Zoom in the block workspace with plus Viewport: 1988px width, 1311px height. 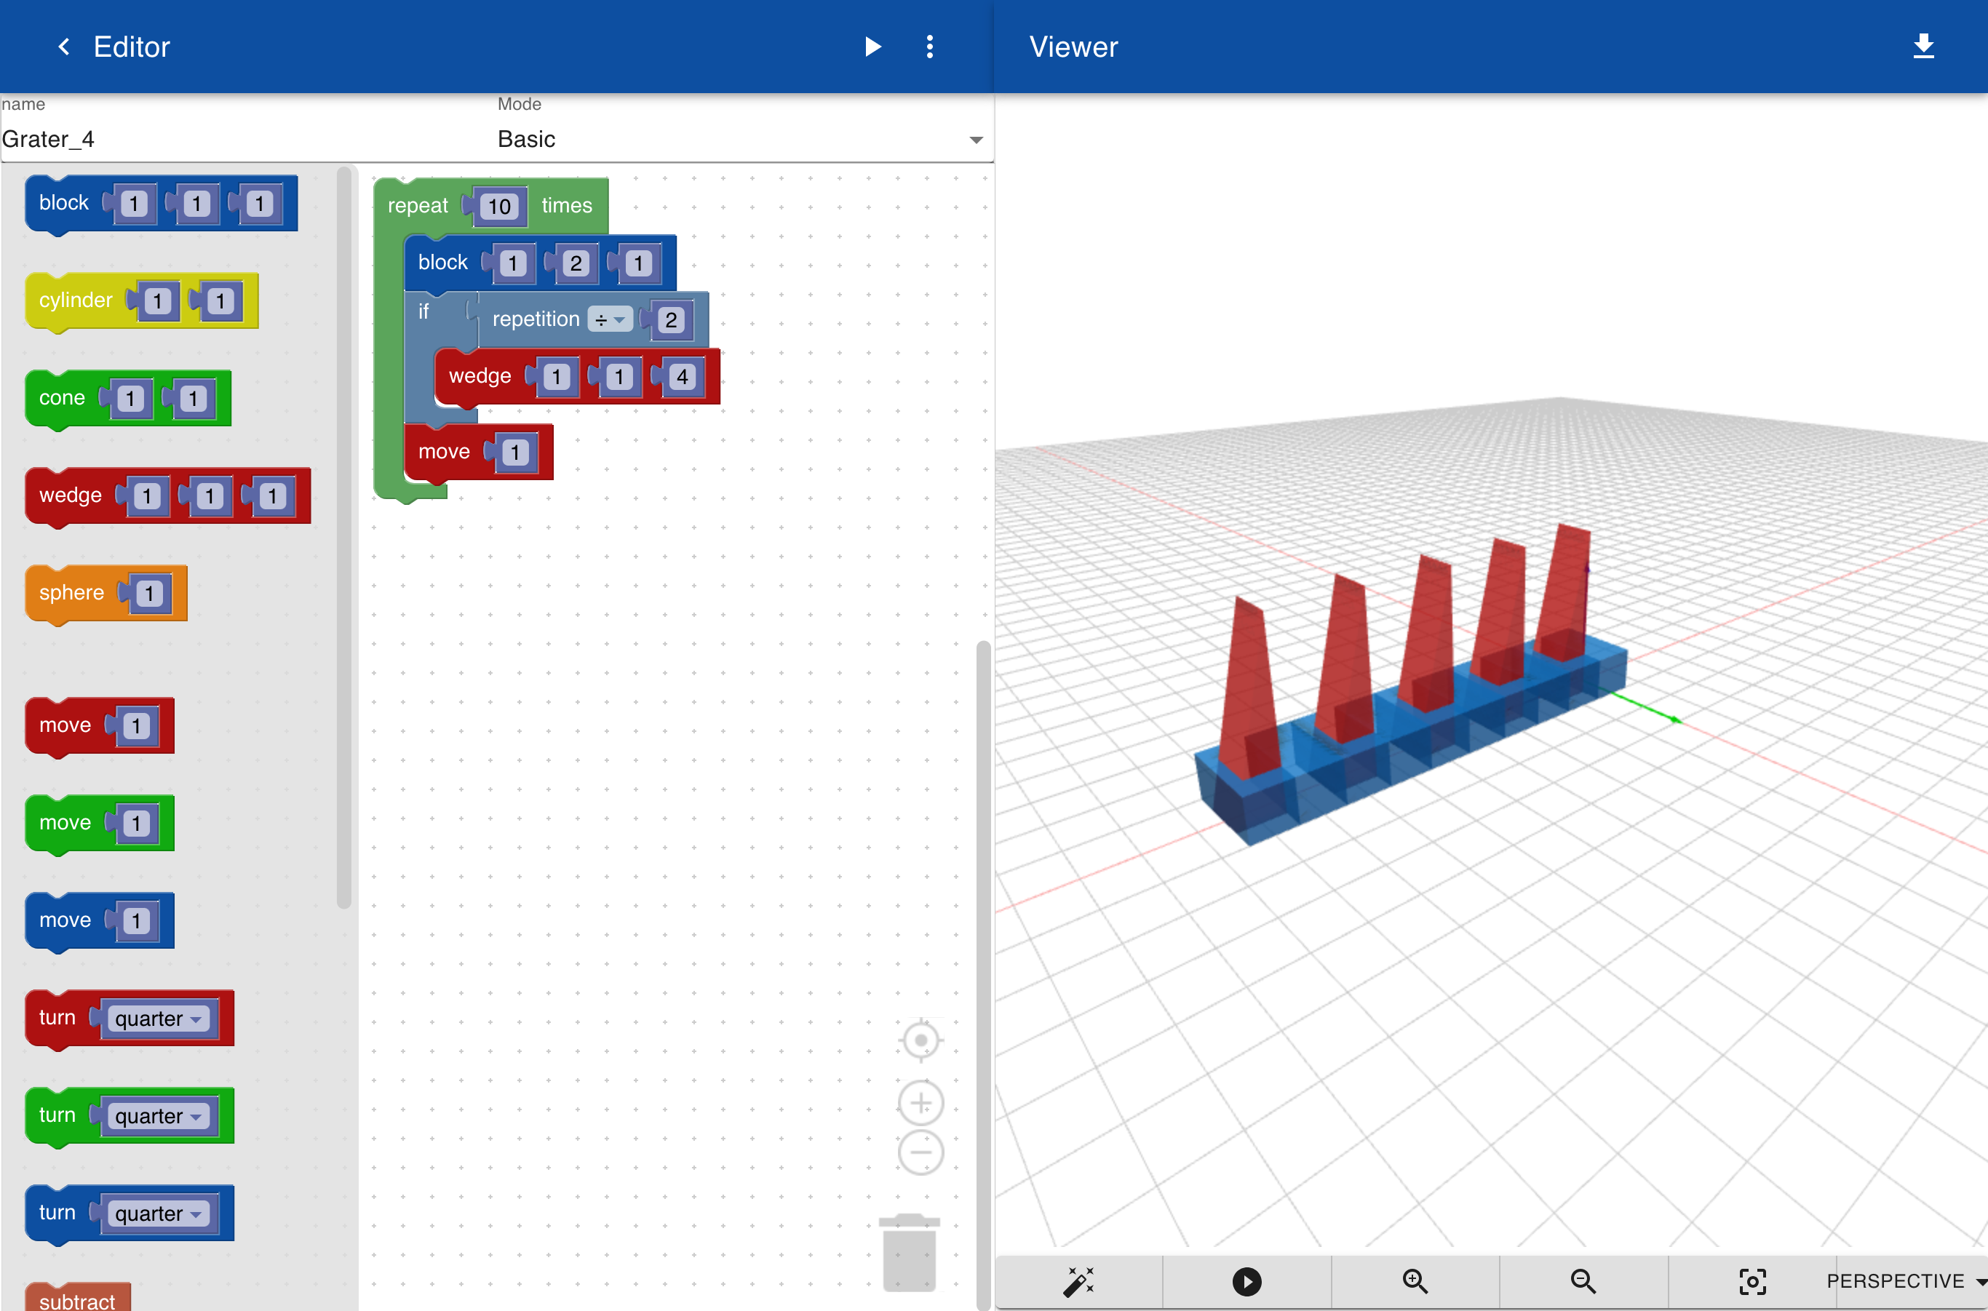(x=920, y=1103)
